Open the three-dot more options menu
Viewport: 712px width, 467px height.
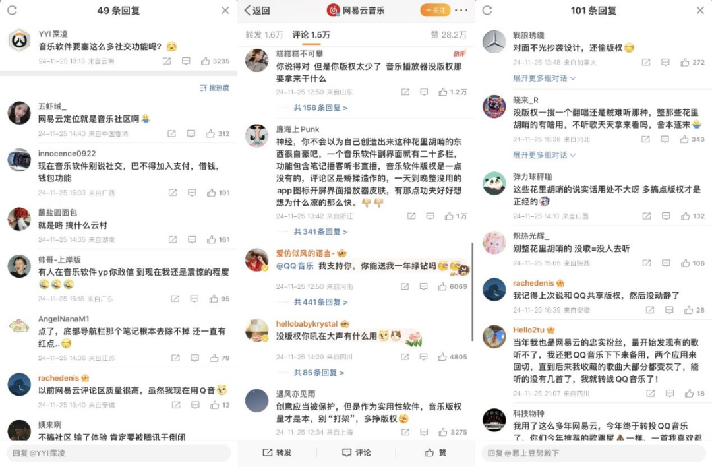coord(461,10)
